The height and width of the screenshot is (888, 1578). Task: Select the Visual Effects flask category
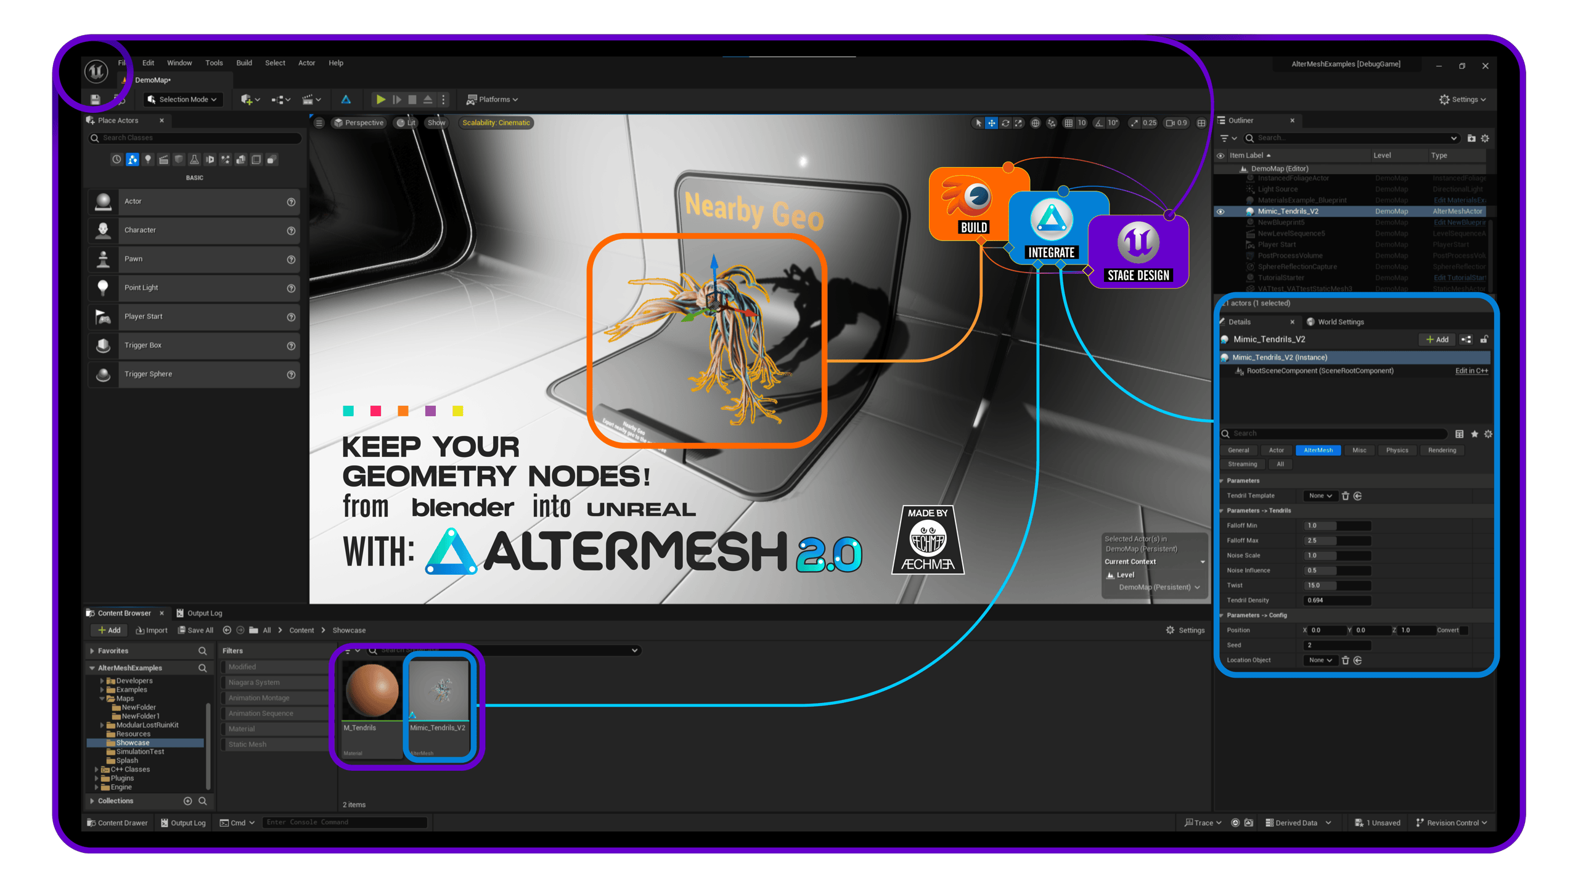click(x=194, y=160)
